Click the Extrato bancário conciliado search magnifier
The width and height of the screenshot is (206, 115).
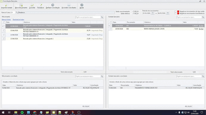tap(203, 76)
